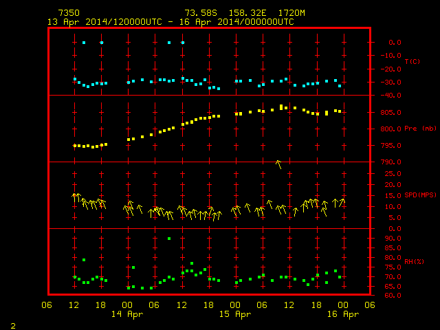Click the Pre (mb) pressure axis label
The height and width of the screenshot is (330, 440).
(x=420, y=129)
